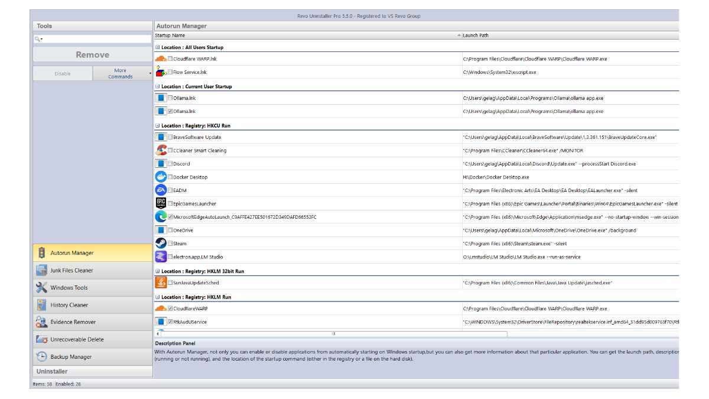
Task: Enable the Discord startup checkbox
Action: point(170,164)
